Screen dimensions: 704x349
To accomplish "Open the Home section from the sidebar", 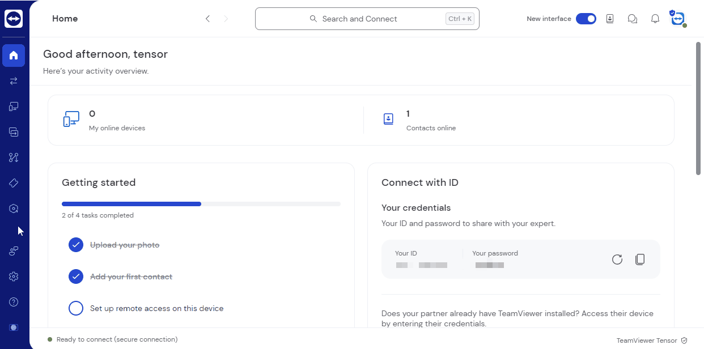I will 14,55.
